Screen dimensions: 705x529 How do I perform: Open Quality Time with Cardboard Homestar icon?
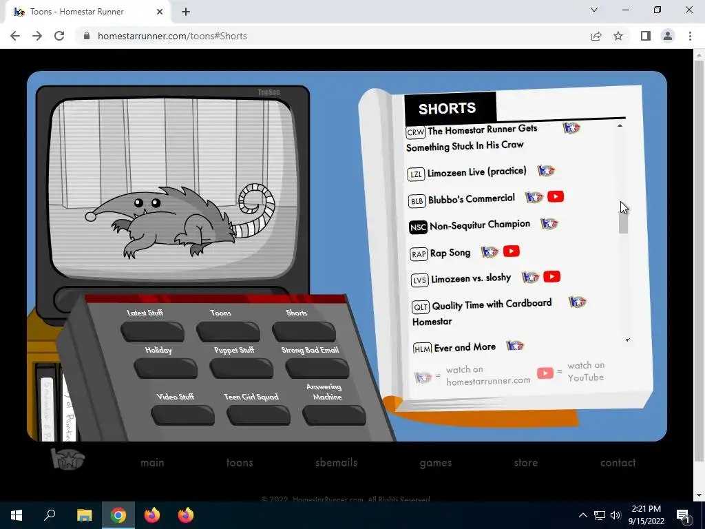578,302
